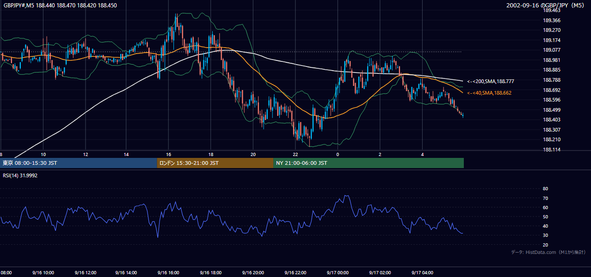Screen dimensions: 591x277
Task: Click the chart title '2002-09-16 のGBP/JPY (M5)'
Action: pos(546,6)
